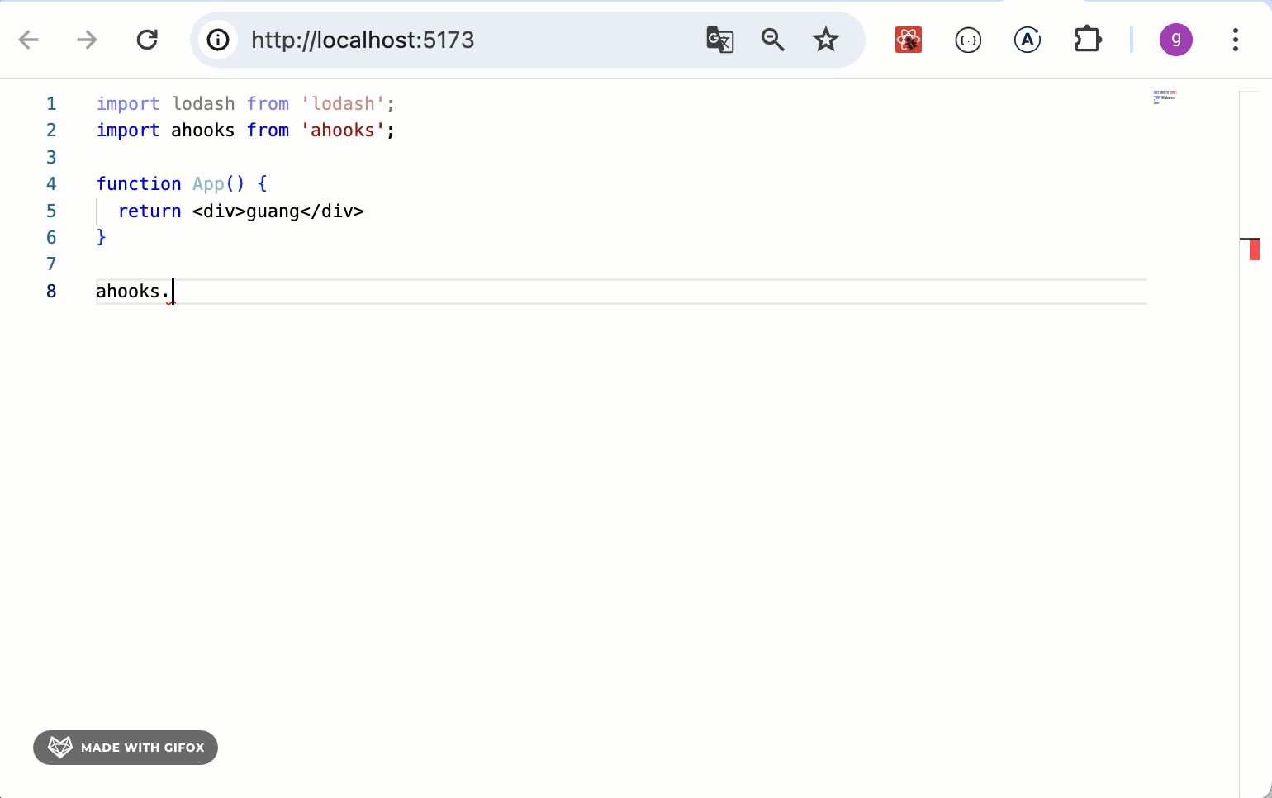
Task: Go forward to the next page
Action: click(87, 40)
